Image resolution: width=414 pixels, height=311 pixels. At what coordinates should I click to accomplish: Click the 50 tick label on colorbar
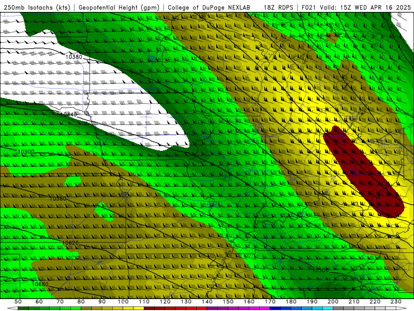[18, 302]
